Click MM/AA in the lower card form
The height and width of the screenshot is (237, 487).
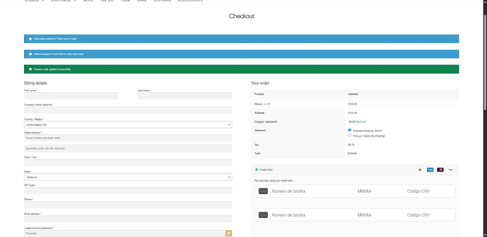pos(364,215)
